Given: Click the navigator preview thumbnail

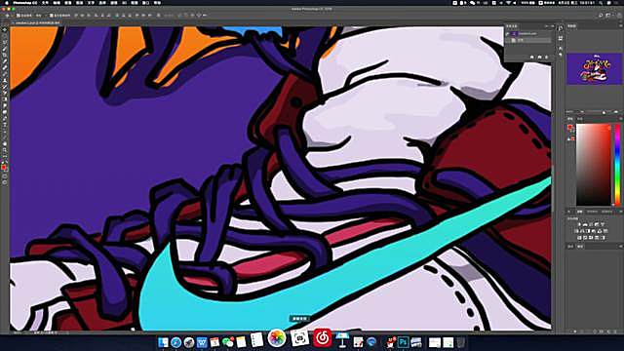Looking at the screenshot, I should click(594, 69).
